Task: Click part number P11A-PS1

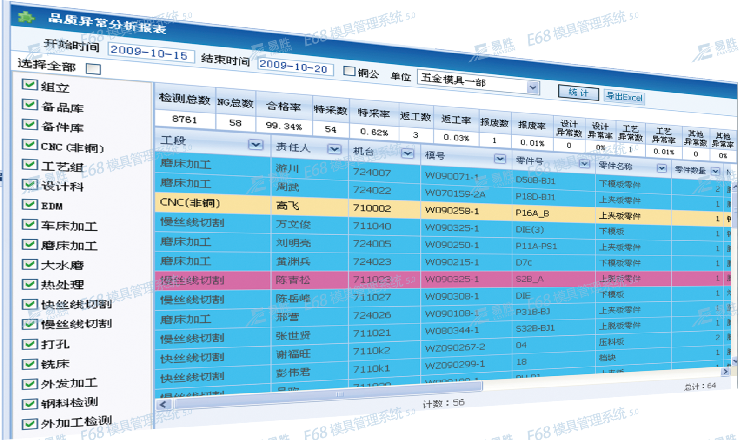Action: [536, 246]
